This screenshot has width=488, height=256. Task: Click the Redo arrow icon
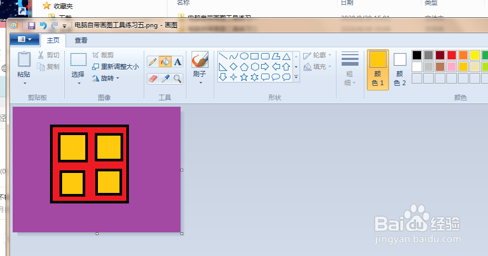click(x=54, y=25)
